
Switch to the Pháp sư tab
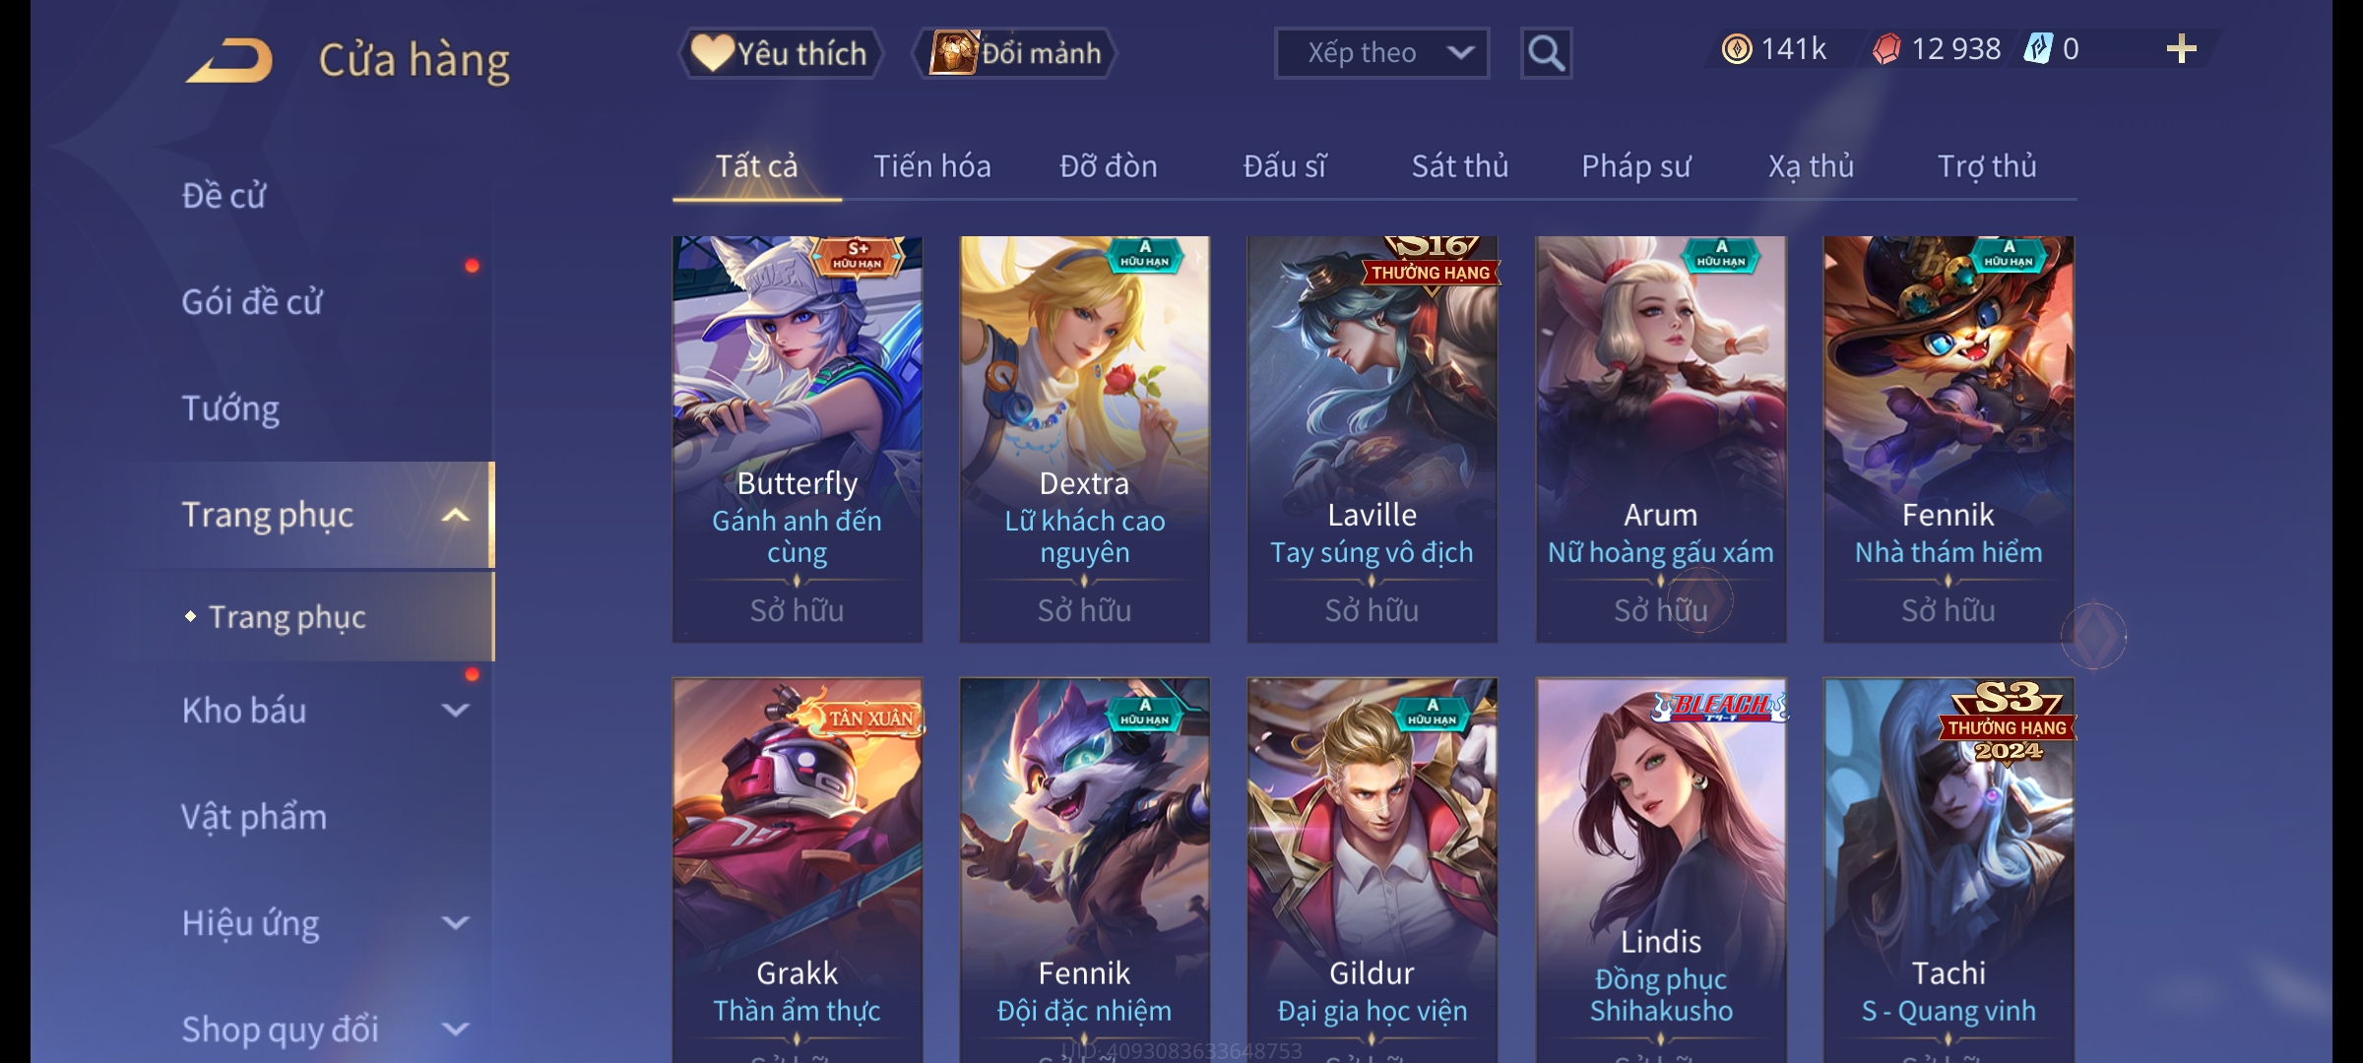(1635, 166)
